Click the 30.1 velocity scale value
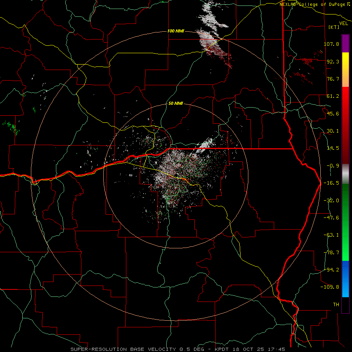The height and width of the screenshot is (352, 352). pos(333,131)
